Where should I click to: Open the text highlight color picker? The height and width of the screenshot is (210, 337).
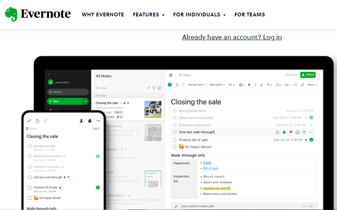pos(269,85)
